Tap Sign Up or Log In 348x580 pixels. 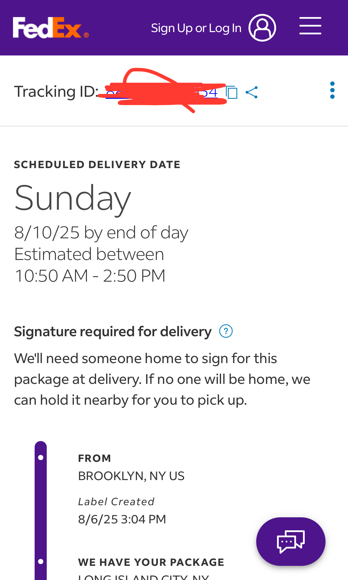tap(196, 28)
